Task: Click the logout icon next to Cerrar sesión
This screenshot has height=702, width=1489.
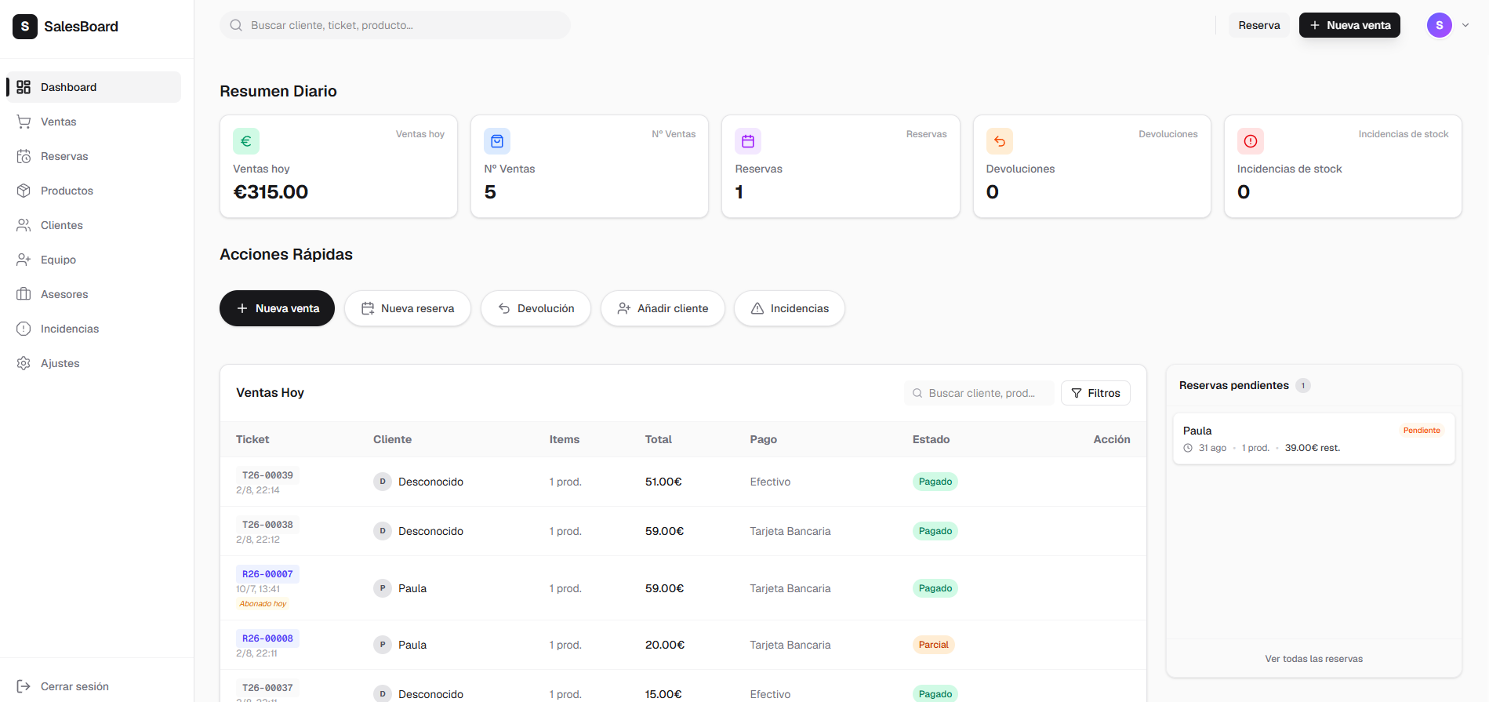Action: [24, 686]
